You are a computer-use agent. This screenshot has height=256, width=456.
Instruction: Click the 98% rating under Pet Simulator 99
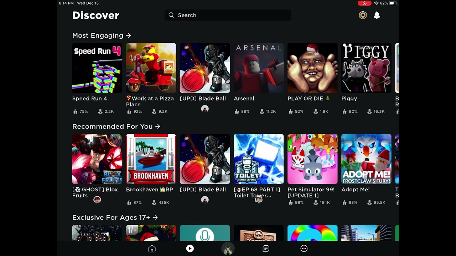[299, 202]
